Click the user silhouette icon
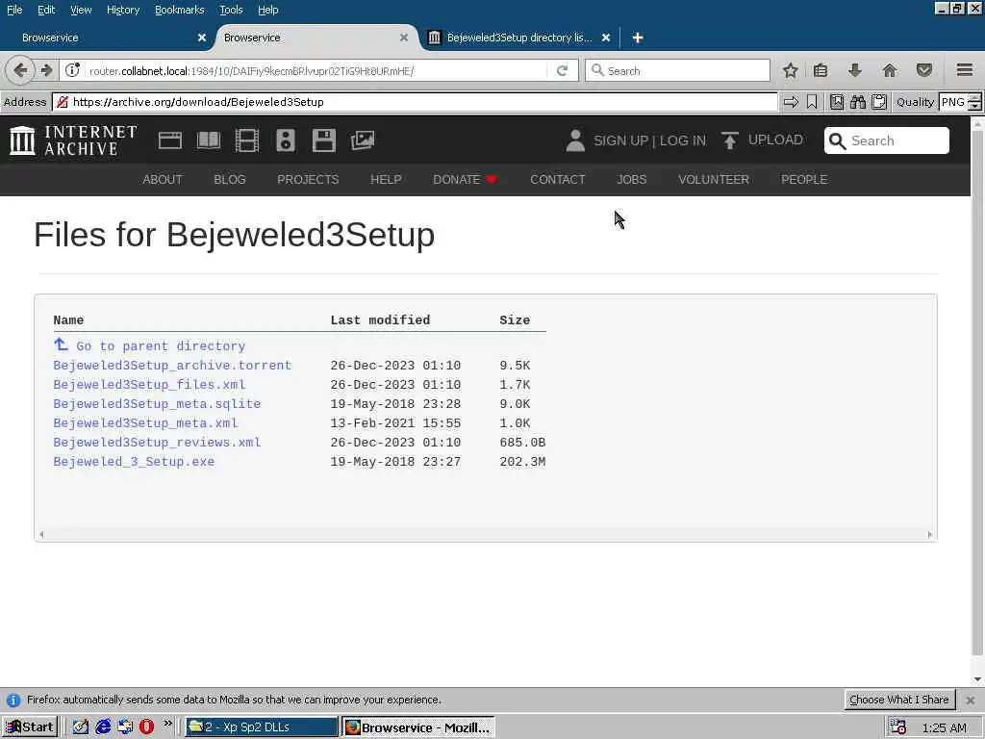The height and width of the screenshot is (739, 985). [575, 140]
